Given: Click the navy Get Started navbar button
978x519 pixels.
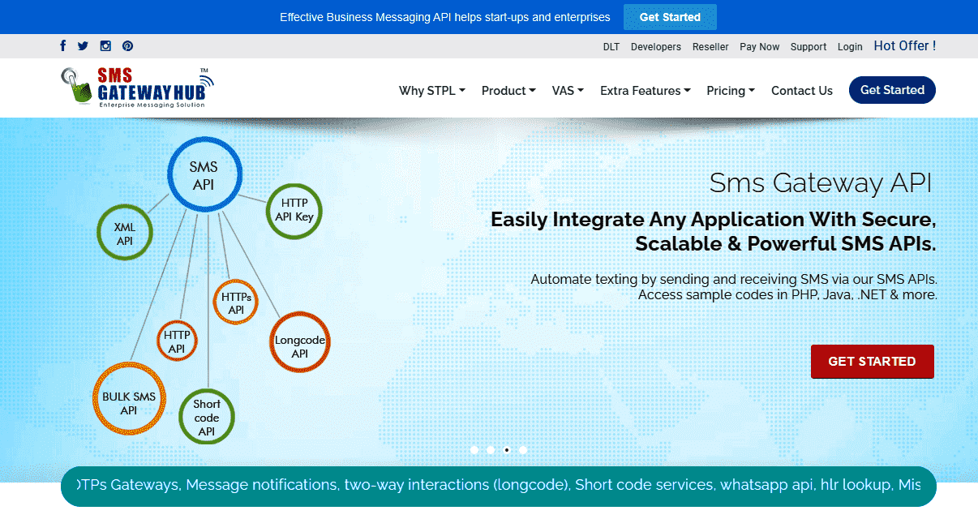Looking at the screenshot, I should tap(892, 90).
